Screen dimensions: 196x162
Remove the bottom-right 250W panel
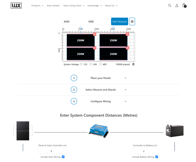[127, 48]
